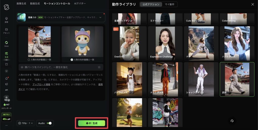
Task: Click the green 81 生成 button
Action: (x=91, y=123)
